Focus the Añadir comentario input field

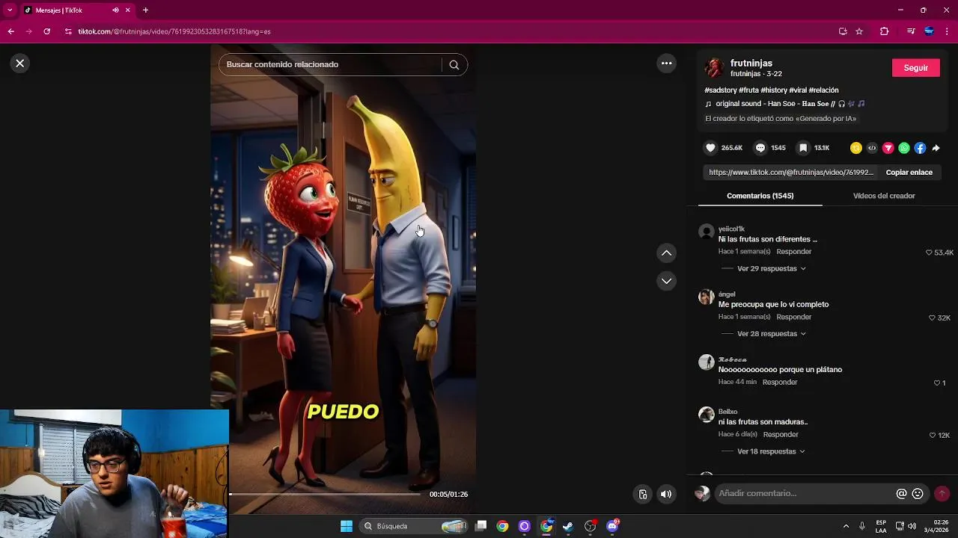(x=805, y=493)
